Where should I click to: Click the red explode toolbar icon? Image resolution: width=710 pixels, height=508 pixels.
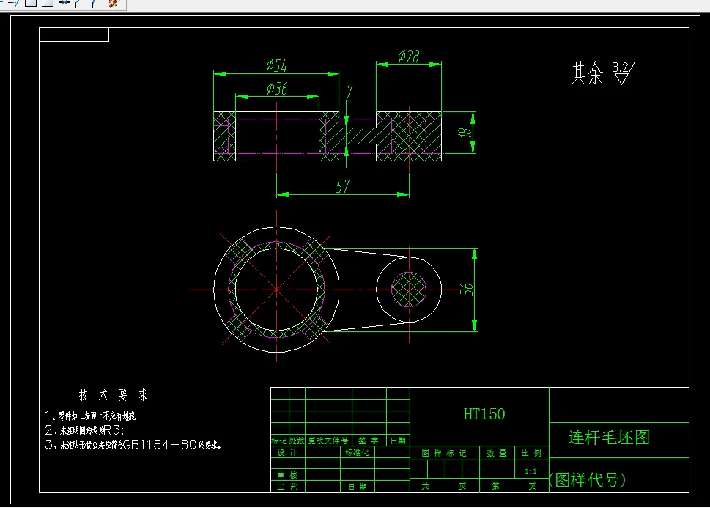(113, 4)
